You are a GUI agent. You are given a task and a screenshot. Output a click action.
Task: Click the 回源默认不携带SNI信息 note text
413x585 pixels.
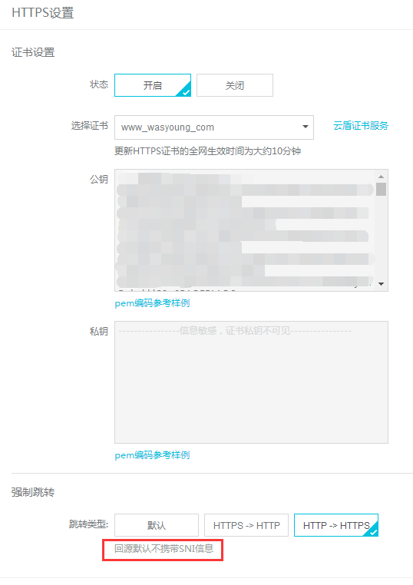(164, 549)
